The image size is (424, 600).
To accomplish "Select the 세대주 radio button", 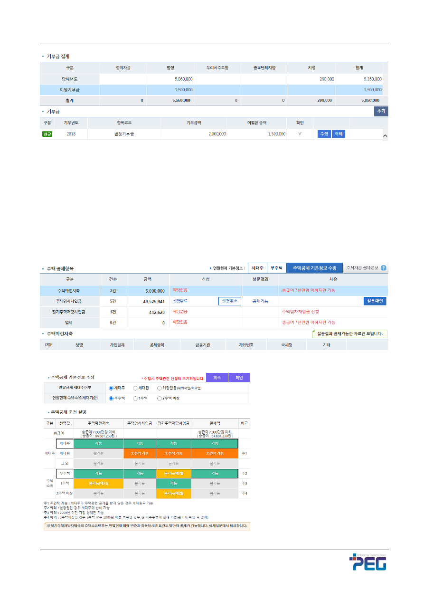I will [111, 388].
